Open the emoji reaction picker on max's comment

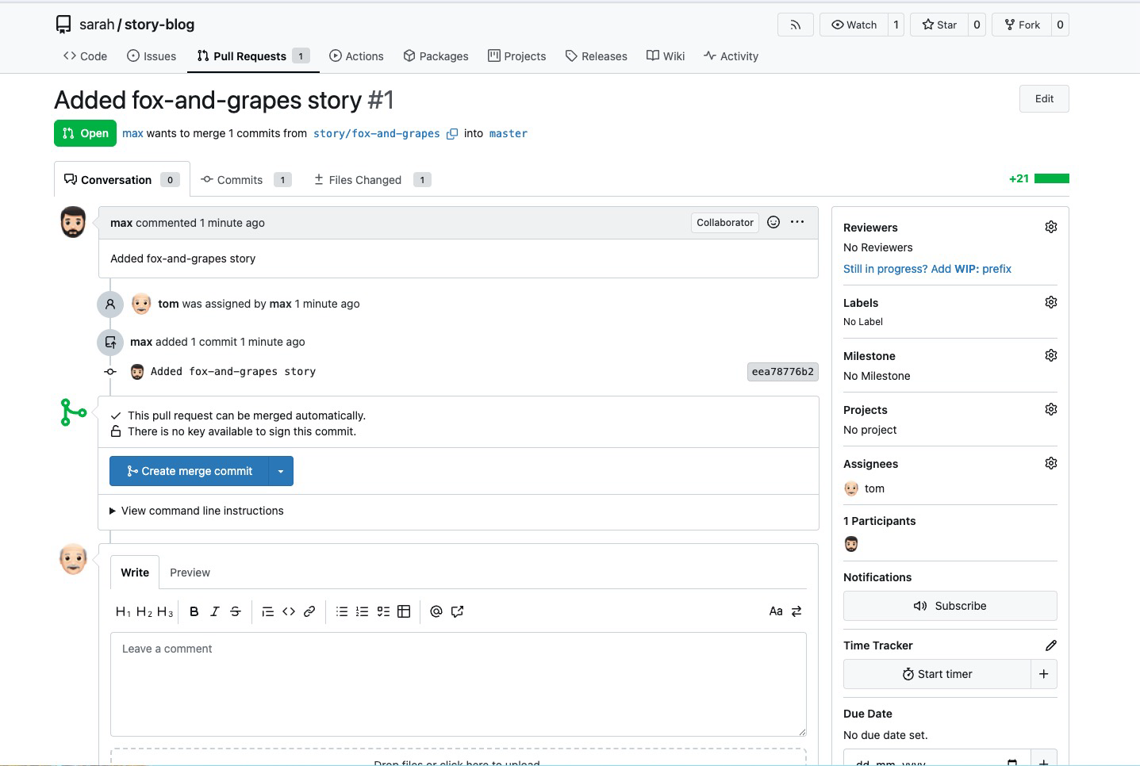tap(773, 223)
